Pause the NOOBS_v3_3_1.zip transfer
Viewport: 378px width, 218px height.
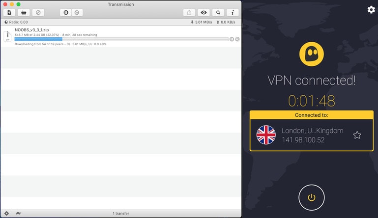coord(232,39)
